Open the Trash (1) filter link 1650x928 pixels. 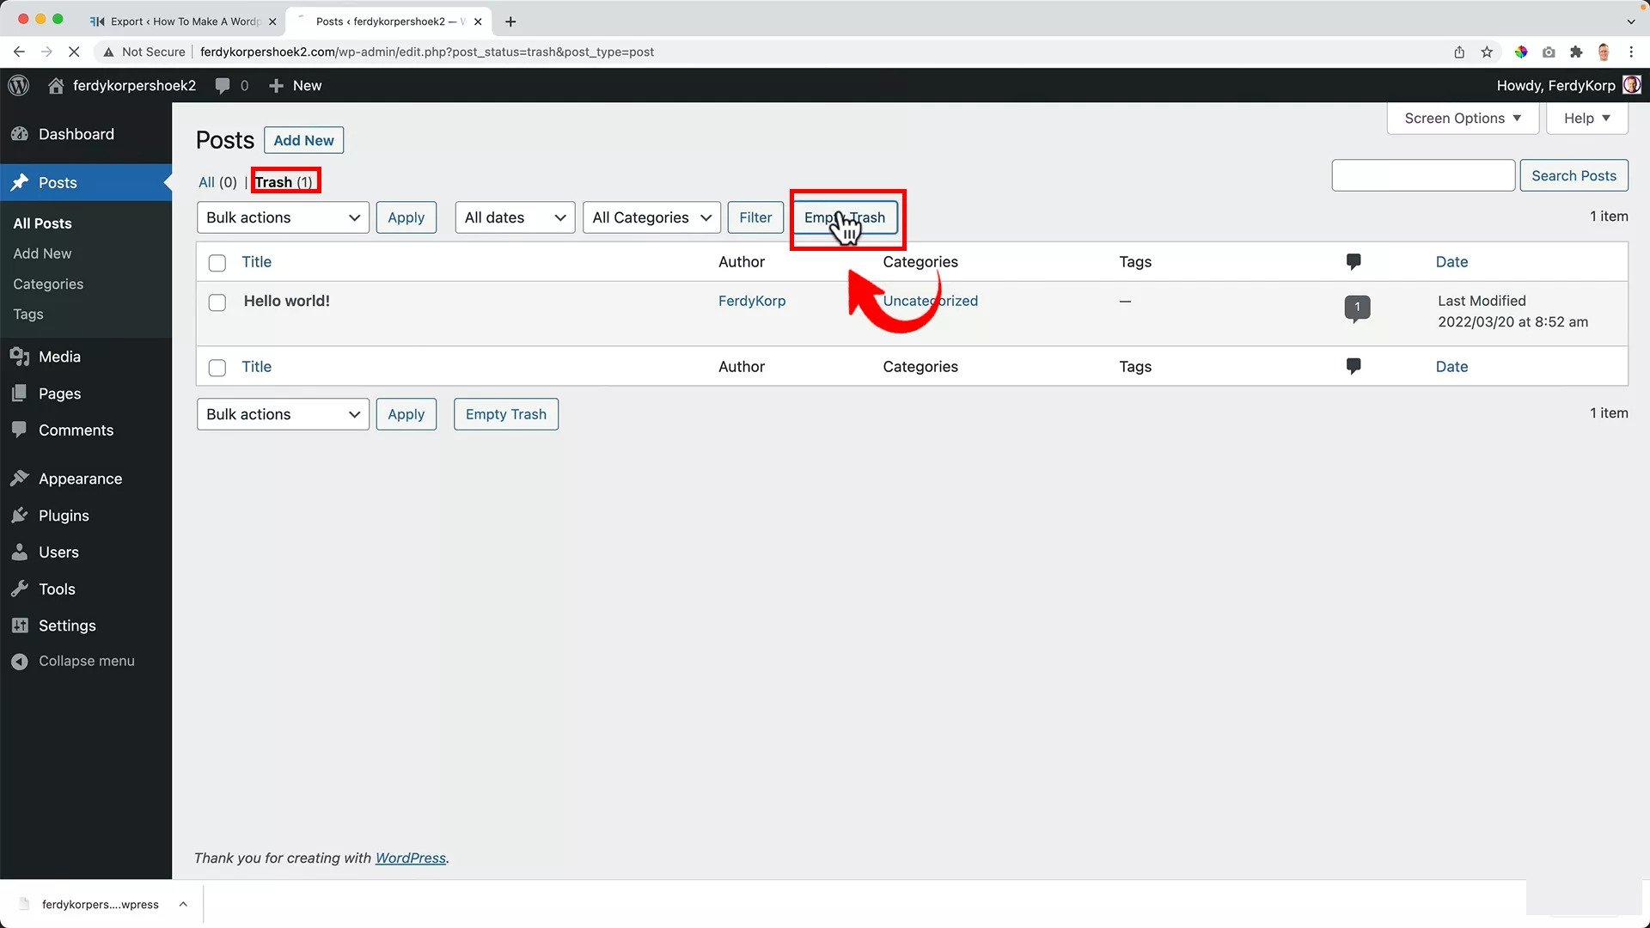pyautogui.click(x=284, y=181)
